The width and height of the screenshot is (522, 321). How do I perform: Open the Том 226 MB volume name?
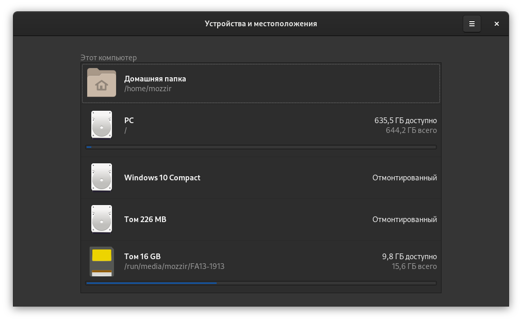coord(145,219)
